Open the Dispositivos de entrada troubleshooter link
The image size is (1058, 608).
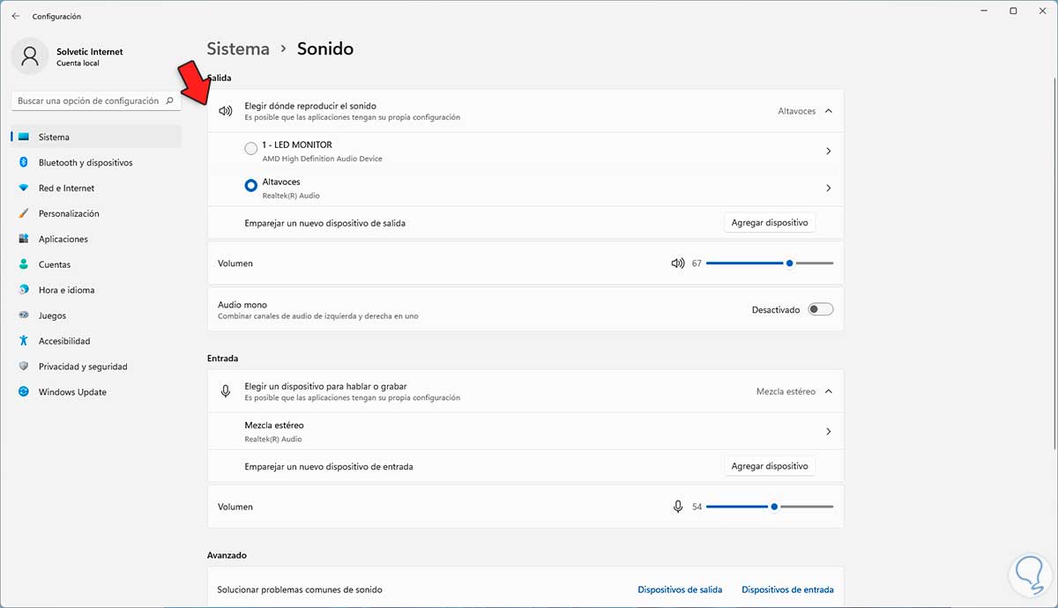[x=786, y=589]
